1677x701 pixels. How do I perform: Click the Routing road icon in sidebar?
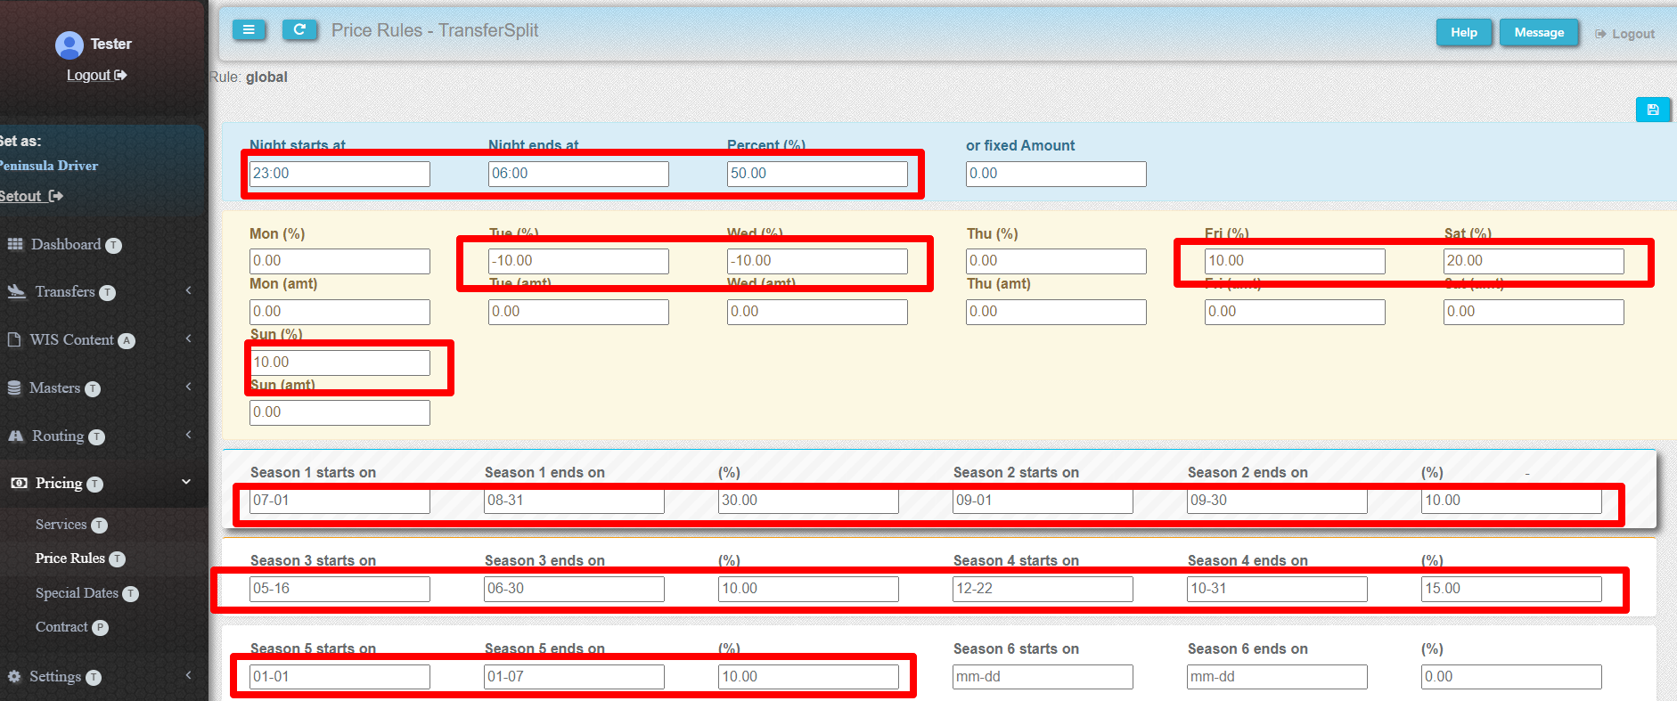[15, 436]
